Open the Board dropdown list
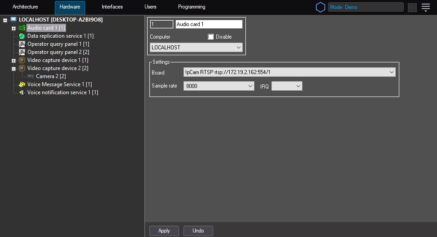Viewport: 437px width, 237px height. (x=391, y=72)
